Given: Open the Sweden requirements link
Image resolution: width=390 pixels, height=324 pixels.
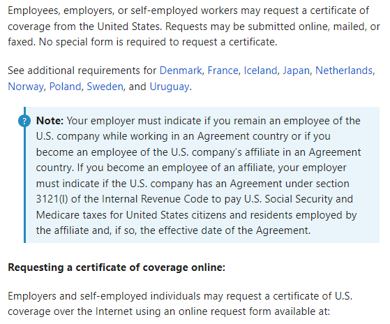Looking at the screenshot, I should click(x=105, y=87).
